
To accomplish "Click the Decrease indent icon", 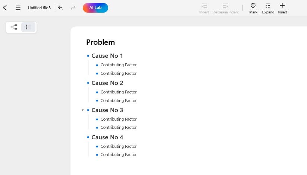I will point(225,6).
